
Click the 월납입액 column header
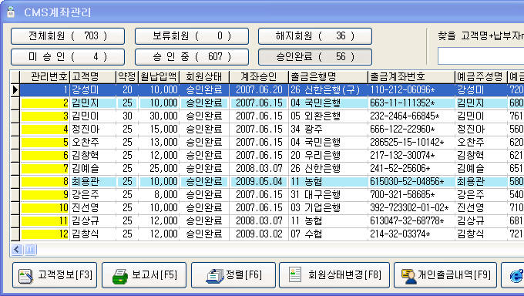(x=159, y=77)
